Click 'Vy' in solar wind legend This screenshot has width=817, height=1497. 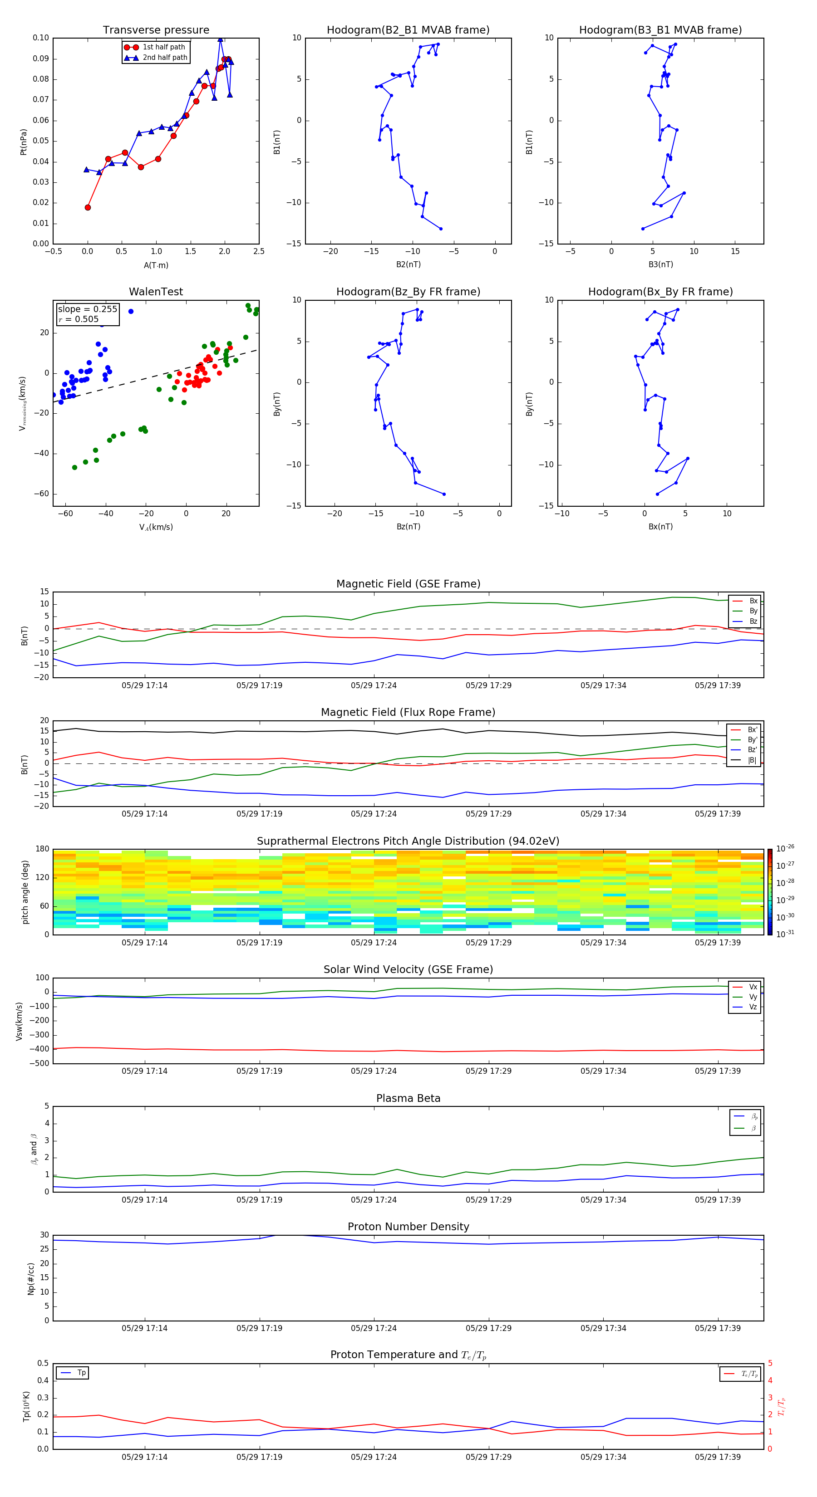click(745, 998)
